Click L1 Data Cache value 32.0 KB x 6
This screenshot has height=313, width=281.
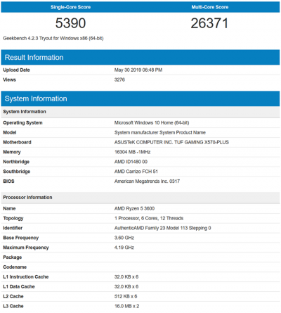pyautogui.click(x=126, y=287)
